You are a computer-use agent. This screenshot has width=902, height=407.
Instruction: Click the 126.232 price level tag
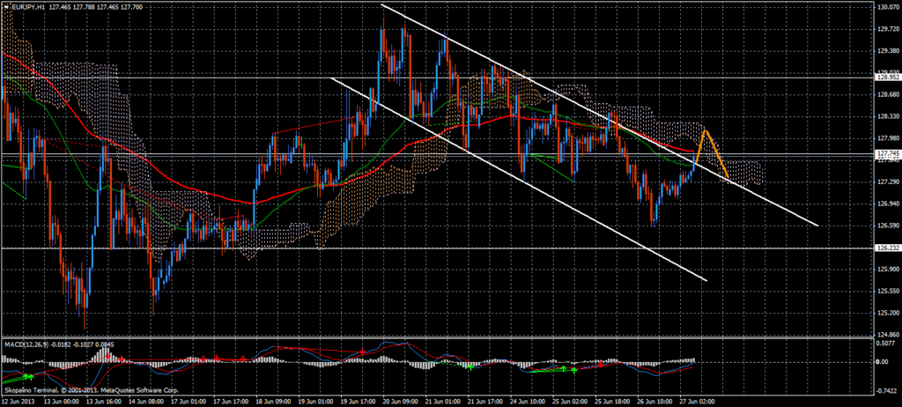[x=886, y=248]
